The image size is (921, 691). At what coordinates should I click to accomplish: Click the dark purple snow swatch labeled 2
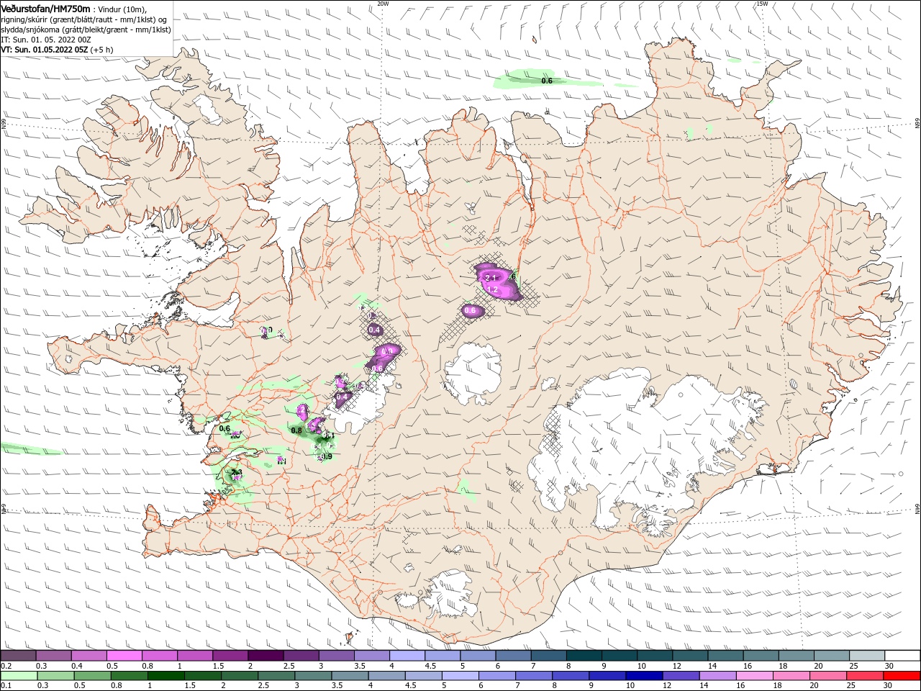click(x=266, y=656)
